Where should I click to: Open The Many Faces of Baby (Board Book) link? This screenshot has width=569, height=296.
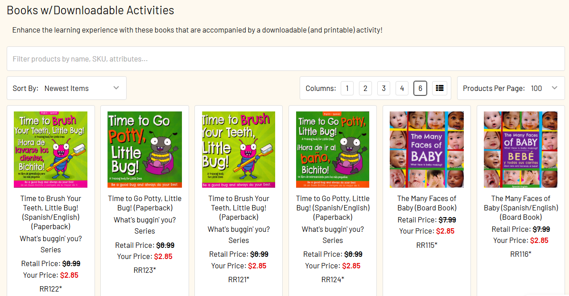(x=427, y=203)
